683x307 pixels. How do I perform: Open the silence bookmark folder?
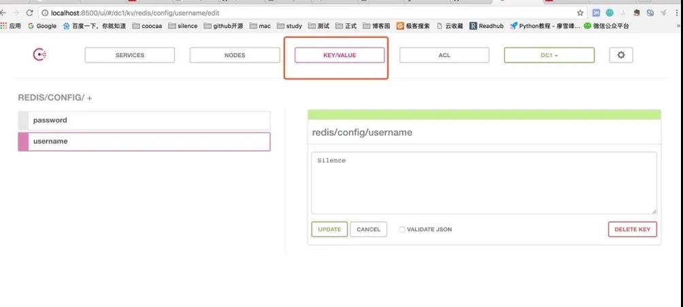click(x=183, y=26)
